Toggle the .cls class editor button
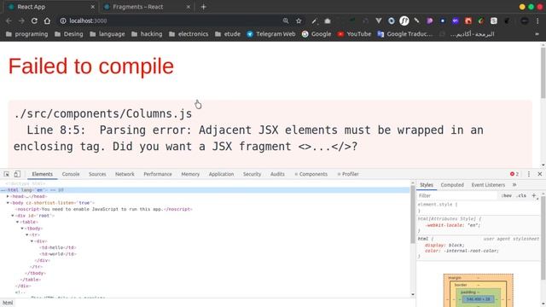The width and height of the screenshot is (546, 307). point(521,195)
